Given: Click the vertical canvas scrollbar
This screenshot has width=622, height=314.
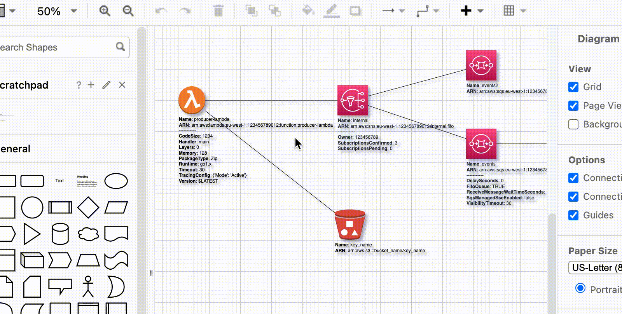Looking at the screenshot, I should tap(552, 264).
